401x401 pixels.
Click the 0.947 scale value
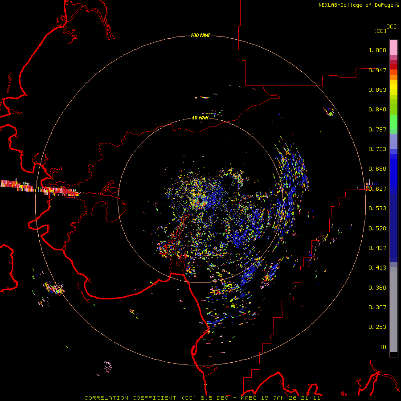[377, 70]
